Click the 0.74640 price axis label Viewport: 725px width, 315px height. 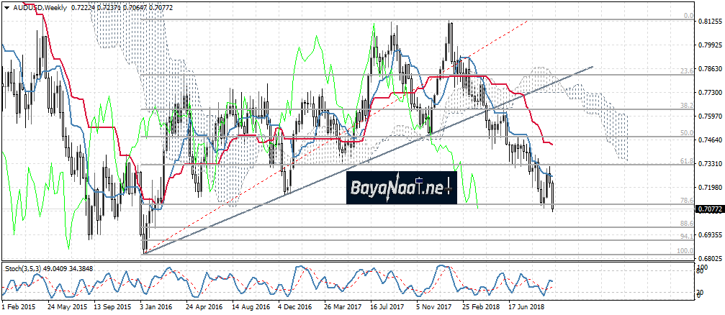coord(709,140)
